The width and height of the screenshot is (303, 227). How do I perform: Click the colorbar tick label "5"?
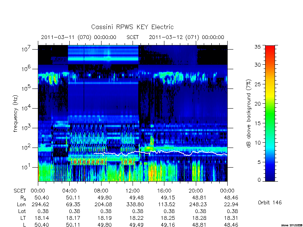click(259, 162)
